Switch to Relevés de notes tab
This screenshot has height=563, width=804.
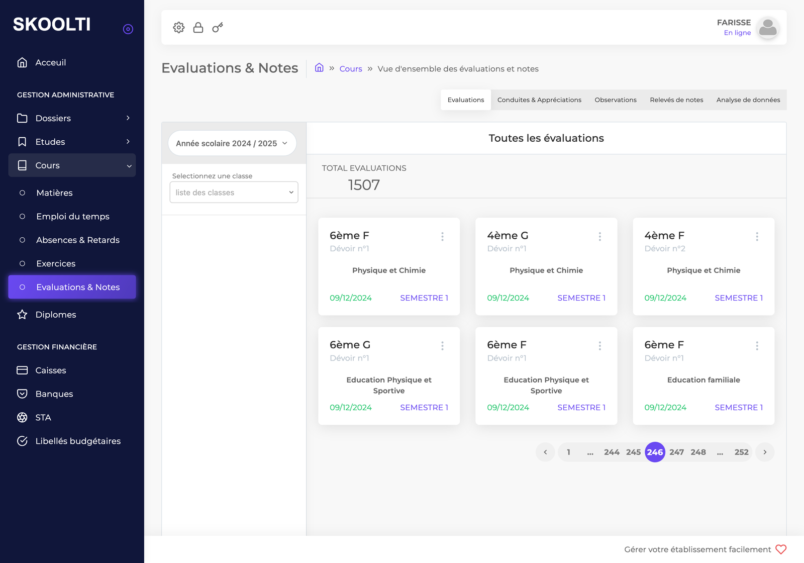676,100
